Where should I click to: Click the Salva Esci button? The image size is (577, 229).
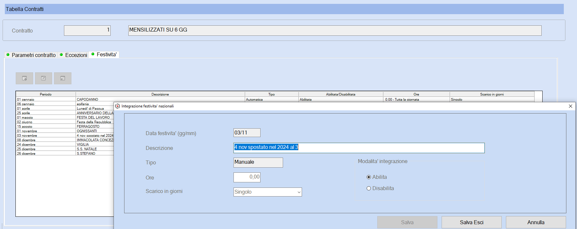pos(472,222)
